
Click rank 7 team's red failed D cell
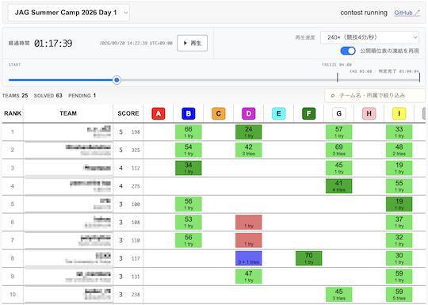click(x=249, y=240)
